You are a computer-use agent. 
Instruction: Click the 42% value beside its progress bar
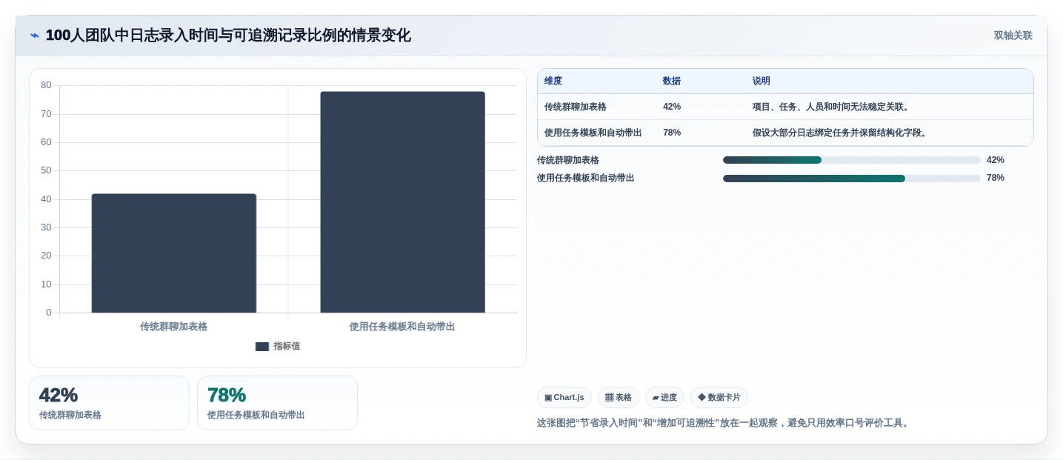click(x=996, y=160)
